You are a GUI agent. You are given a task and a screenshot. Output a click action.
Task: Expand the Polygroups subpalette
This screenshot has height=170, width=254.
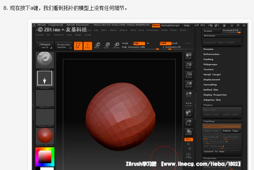[x=210, y=65]
